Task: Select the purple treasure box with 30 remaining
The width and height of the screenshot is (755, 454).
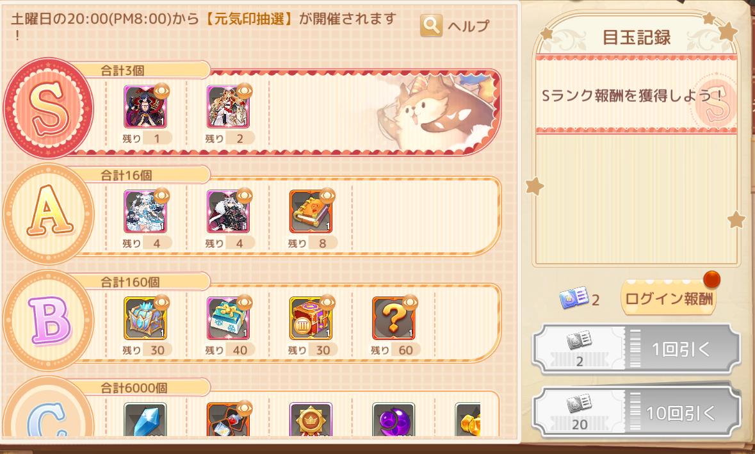Action: 311,318
